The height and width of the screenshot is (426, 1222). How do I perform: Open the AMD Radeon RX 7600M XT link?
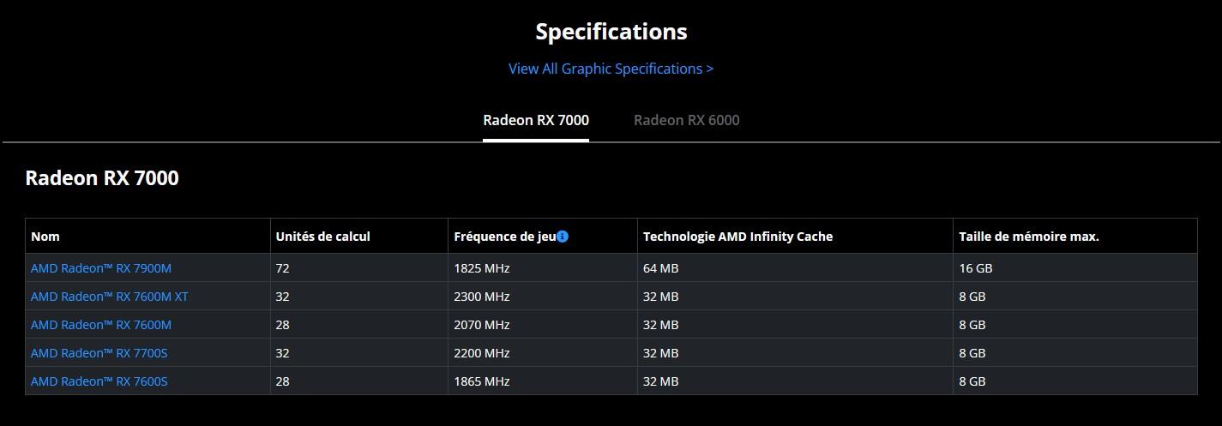pyautogui.click(x=110, y=297)
